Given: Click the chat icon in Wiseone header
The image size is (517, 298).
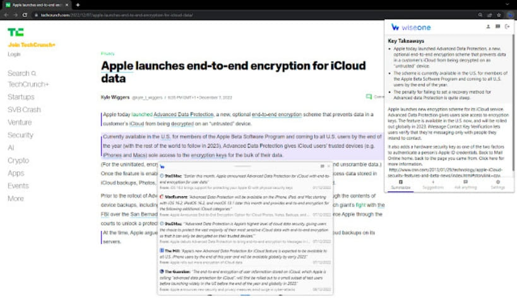Looking at the screenshot, I should tap(497, 27).
